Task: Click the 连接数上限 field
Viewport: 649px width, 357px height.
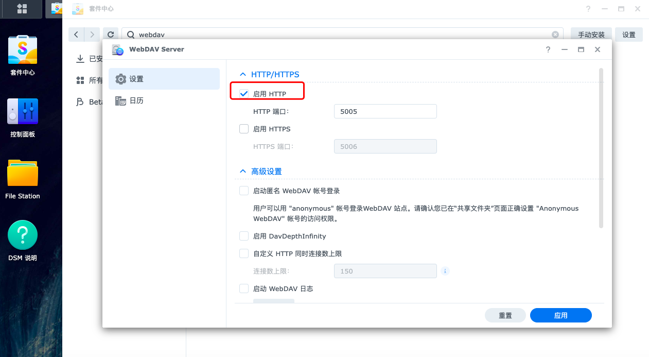Action: point(385,271)
